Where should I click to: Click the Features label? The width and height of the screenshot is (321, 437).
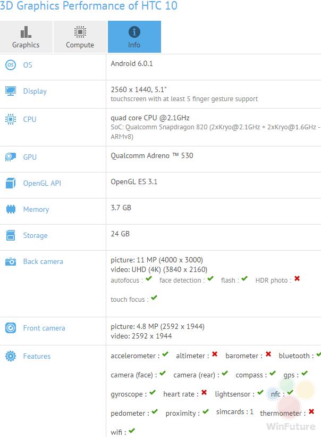(37, 356)
